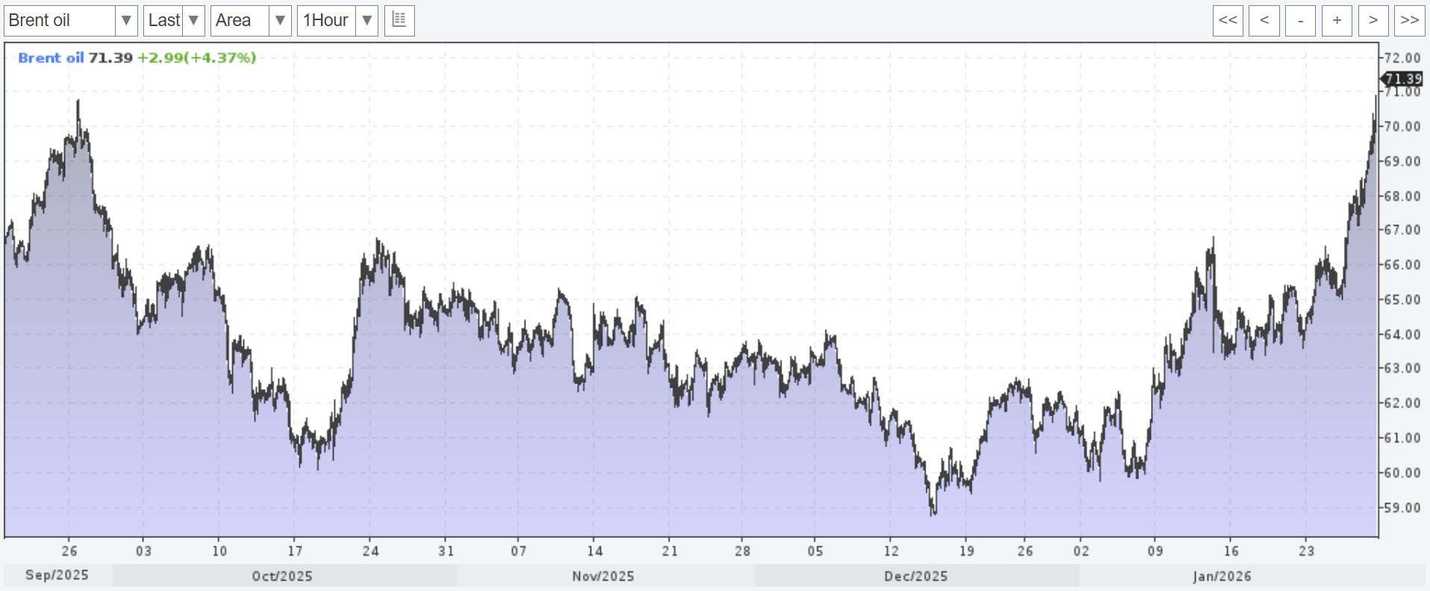Screen dimensions: 1430x591
Task: Click the 60.00 price axis label
Action: coord(1403,473)
